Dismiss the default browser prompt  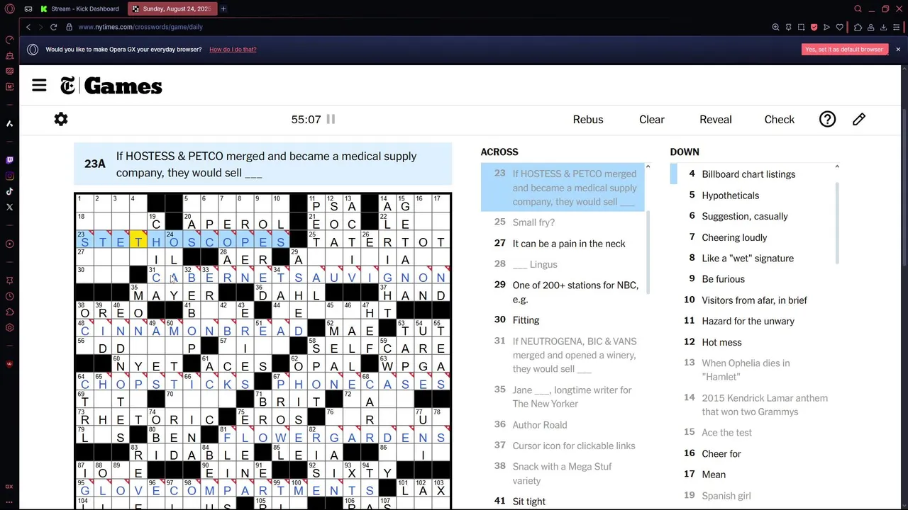coord(898,50)
